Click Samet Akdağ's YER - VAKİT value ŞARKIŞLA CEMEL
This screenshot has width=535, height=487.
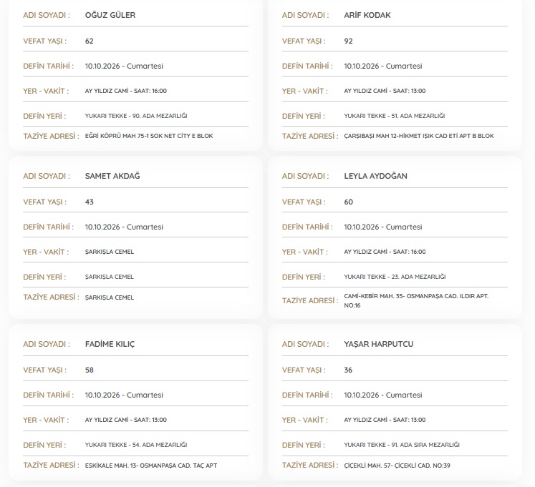coord(110,252)
